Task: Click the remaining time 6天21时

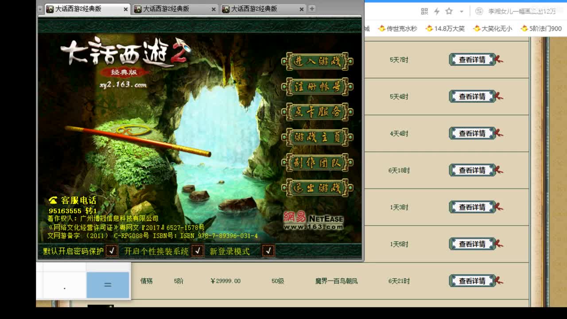Action: [x=399, y=281]
